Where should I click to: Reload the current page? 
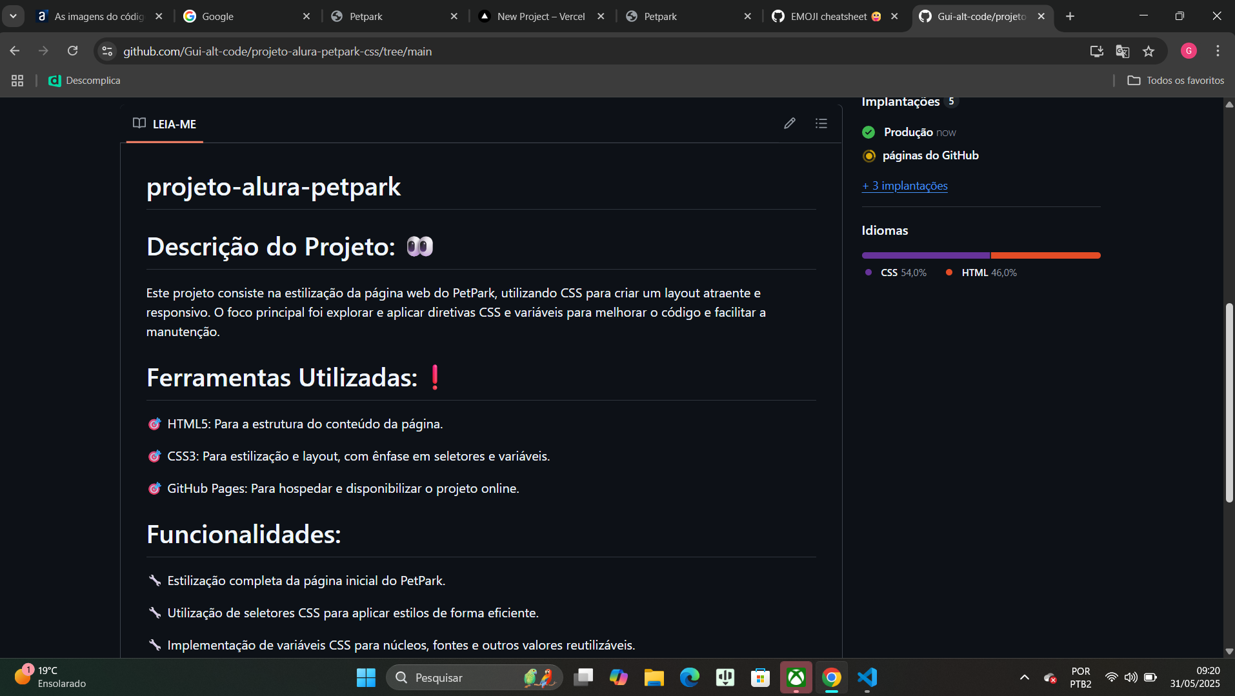point(72,51)
